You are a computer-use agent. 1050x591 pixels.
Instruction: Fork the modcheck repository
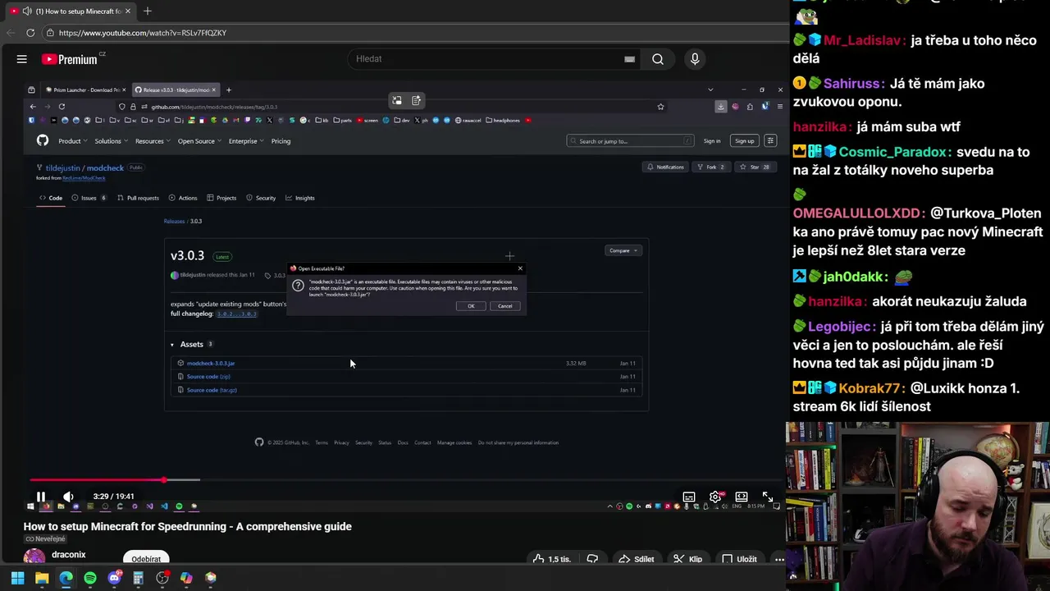coord(710,167)
